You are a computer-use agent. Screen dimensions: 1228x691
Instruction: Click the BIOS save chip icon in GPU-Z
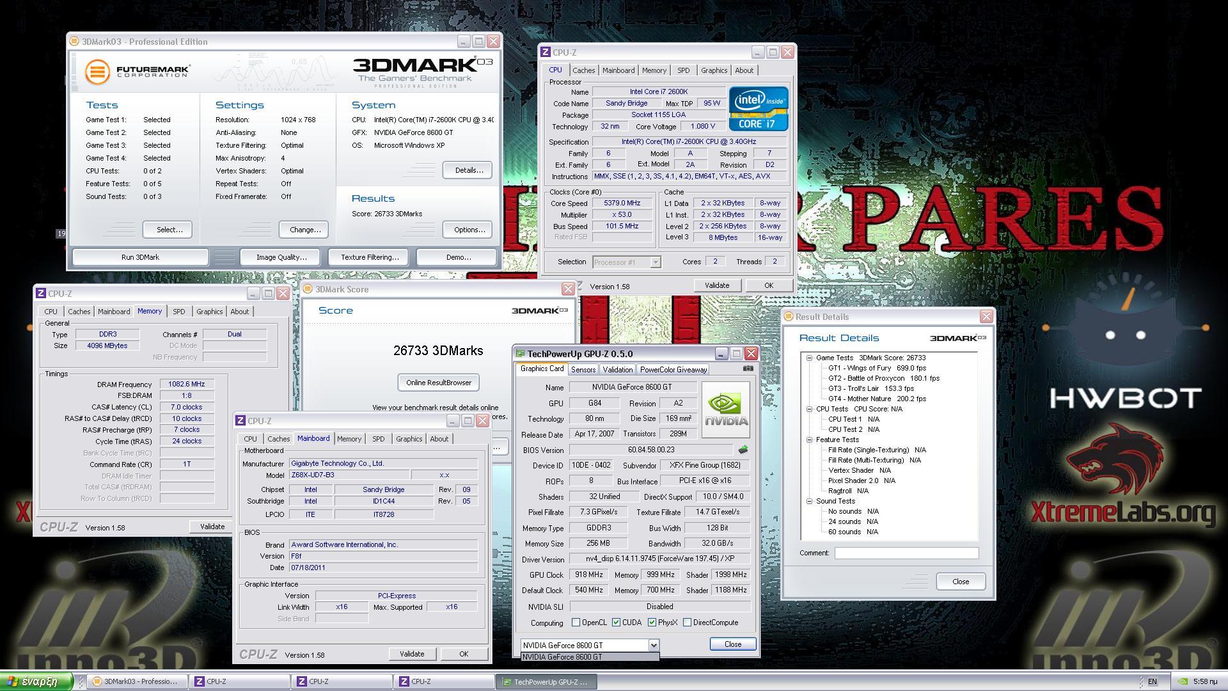click(743, 450)
